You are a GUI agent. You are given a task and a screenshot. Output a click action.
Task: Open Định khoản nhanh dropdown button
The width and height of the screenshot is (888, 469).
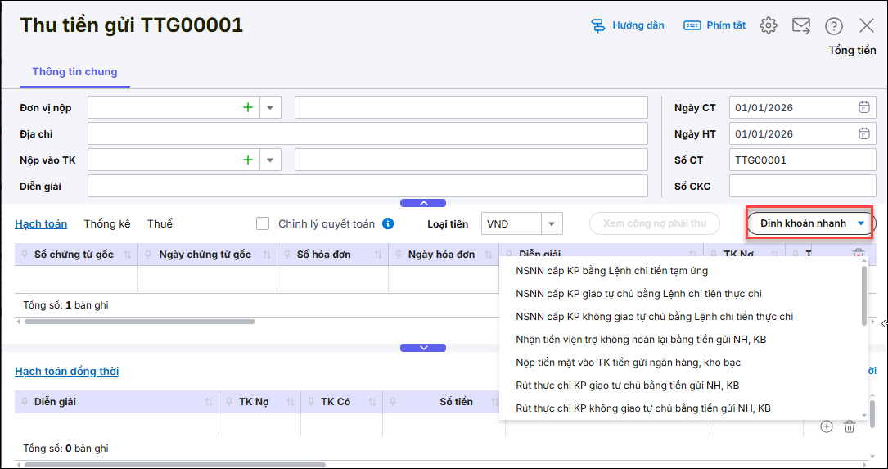point(810,223)
